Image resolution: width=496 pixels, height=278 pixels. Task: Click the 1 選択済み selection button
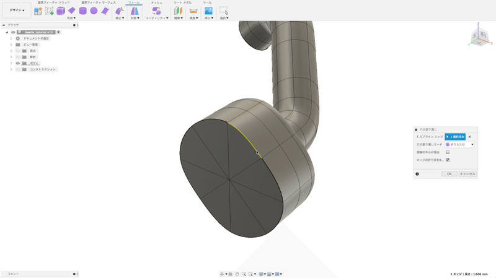pos(455,137)
